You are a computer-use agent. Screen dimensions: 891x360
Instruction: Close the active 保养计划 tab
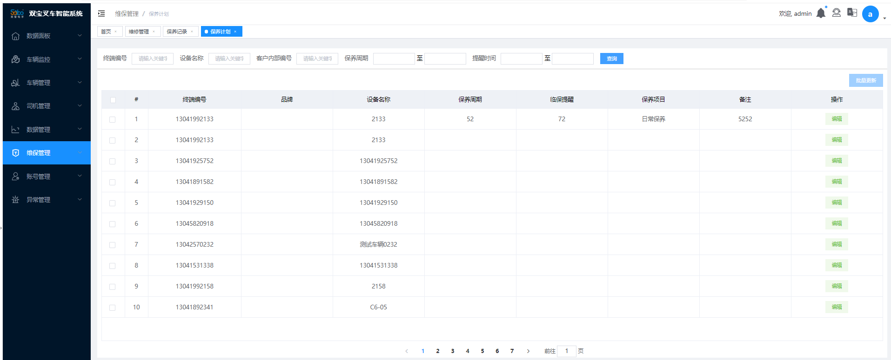coord(235,32)
